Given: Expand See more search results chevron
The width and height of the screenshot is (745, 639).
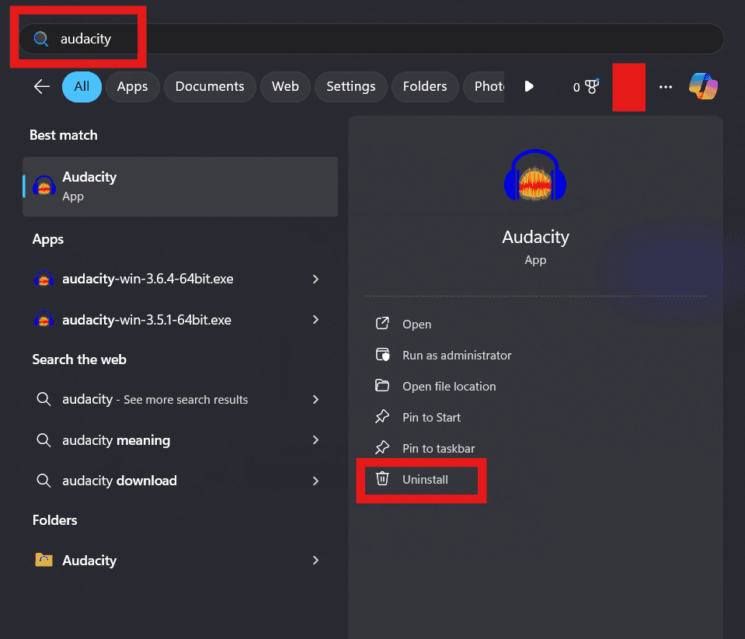Looking at the screenshot, I should pos(315,400).
